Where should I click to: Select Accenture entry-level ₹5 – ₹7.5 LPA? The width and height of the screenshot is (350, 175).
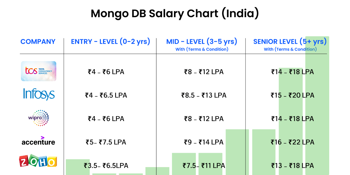pos(106,142)
